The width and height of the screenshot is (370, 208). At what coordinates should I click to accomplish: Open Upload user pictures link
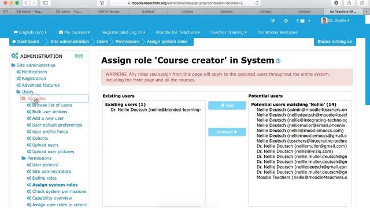point(53,151)
